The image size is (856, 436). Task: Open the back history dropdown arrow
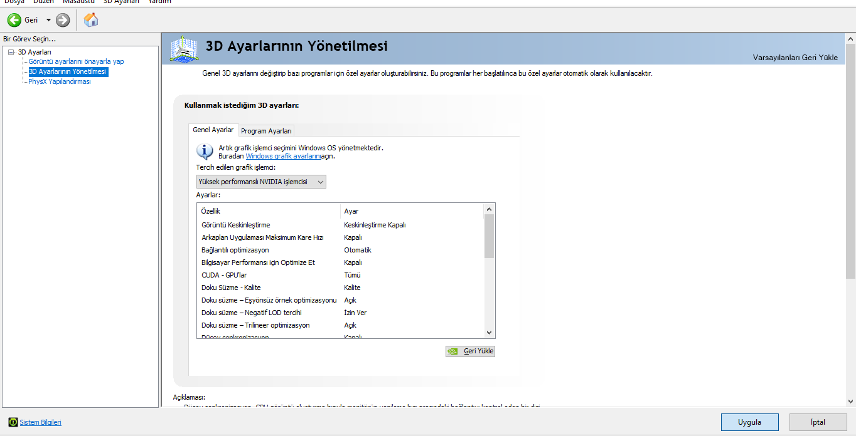tap(48, 20)
